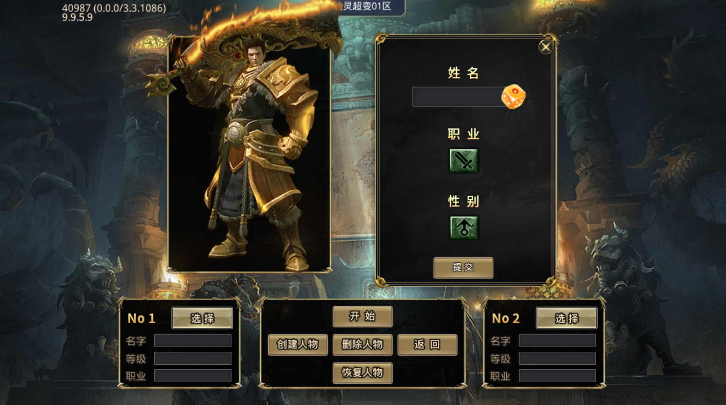Choose 删除人物 delete character
This screenshot has width=726, height=405.
tap(362, 345)
